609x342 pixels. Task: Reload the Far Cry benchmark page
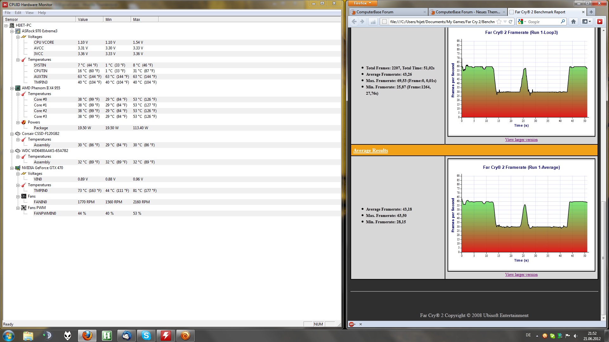pos(511,22)
